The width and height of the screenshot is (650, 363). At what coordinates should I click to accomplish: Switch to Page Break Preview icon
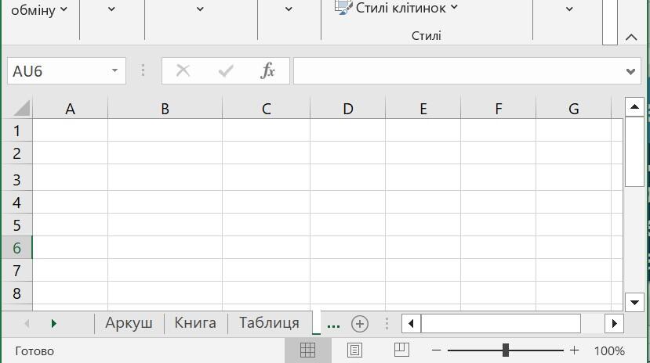click(x=401, y=350)
